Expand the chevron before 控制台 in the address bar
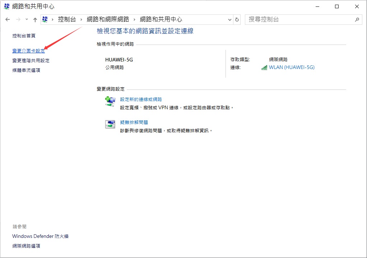 pos(53,19)
